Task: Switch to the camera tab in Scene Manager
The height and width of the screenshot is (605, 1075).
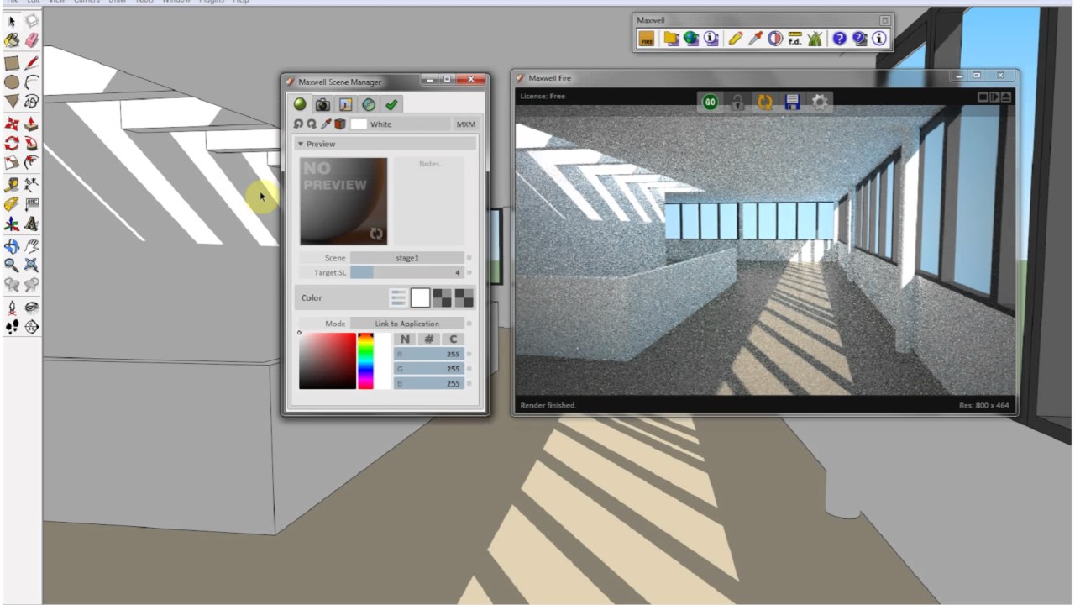Action: 322,104
